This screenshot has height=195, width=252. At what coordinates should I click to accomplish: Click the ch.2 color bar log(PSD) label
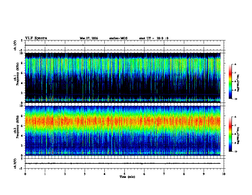click(x=238, y=135)
